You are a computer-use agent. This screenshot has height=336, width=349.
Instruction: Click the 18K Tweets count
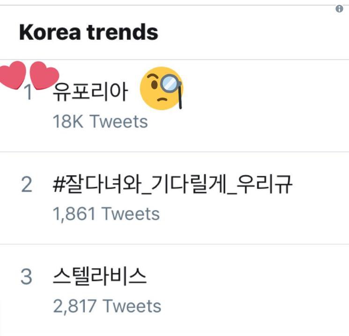point(100,121)
